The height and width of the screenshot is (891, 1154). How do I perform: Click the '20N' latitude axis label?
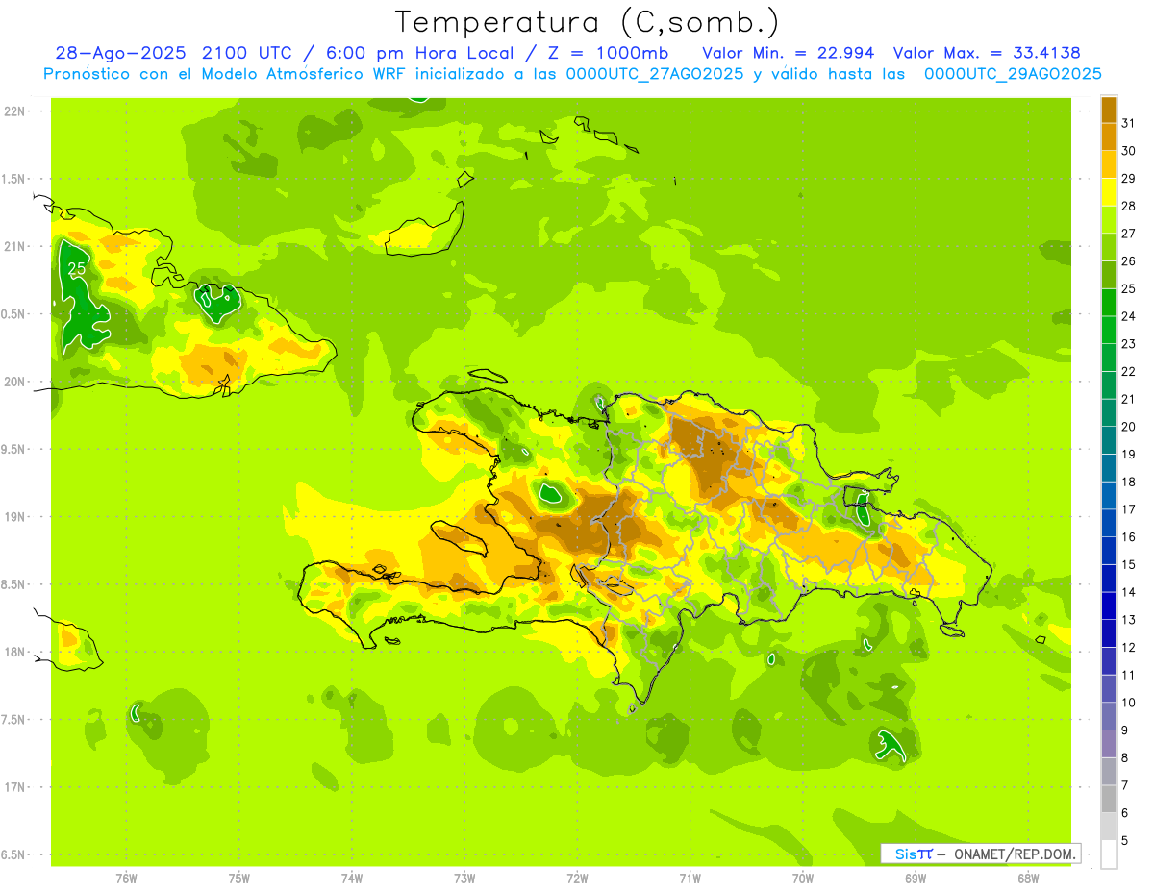tap(15, 382)
